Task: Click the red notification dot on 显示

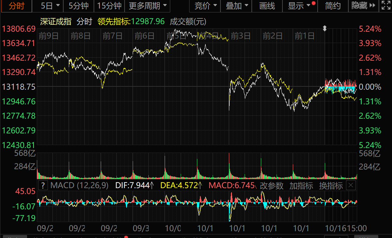Action: [313, 3]
